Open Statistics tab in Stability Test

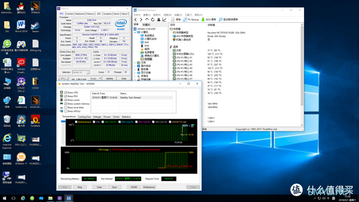(126, 117)
